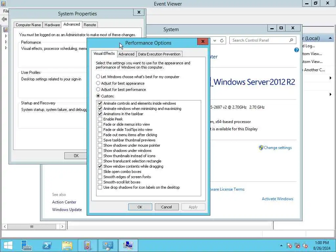Expand the second Actions pane submenu arrow
The width and height of the screenshot is (336, 252).
[x=330, y=94]
